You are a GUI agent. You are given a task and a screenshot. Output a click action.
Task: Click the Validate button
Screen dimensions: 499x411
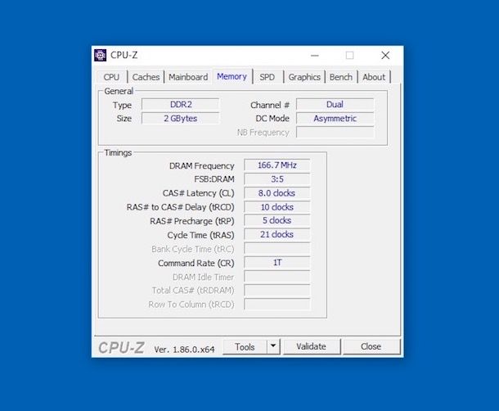point(311,346)
